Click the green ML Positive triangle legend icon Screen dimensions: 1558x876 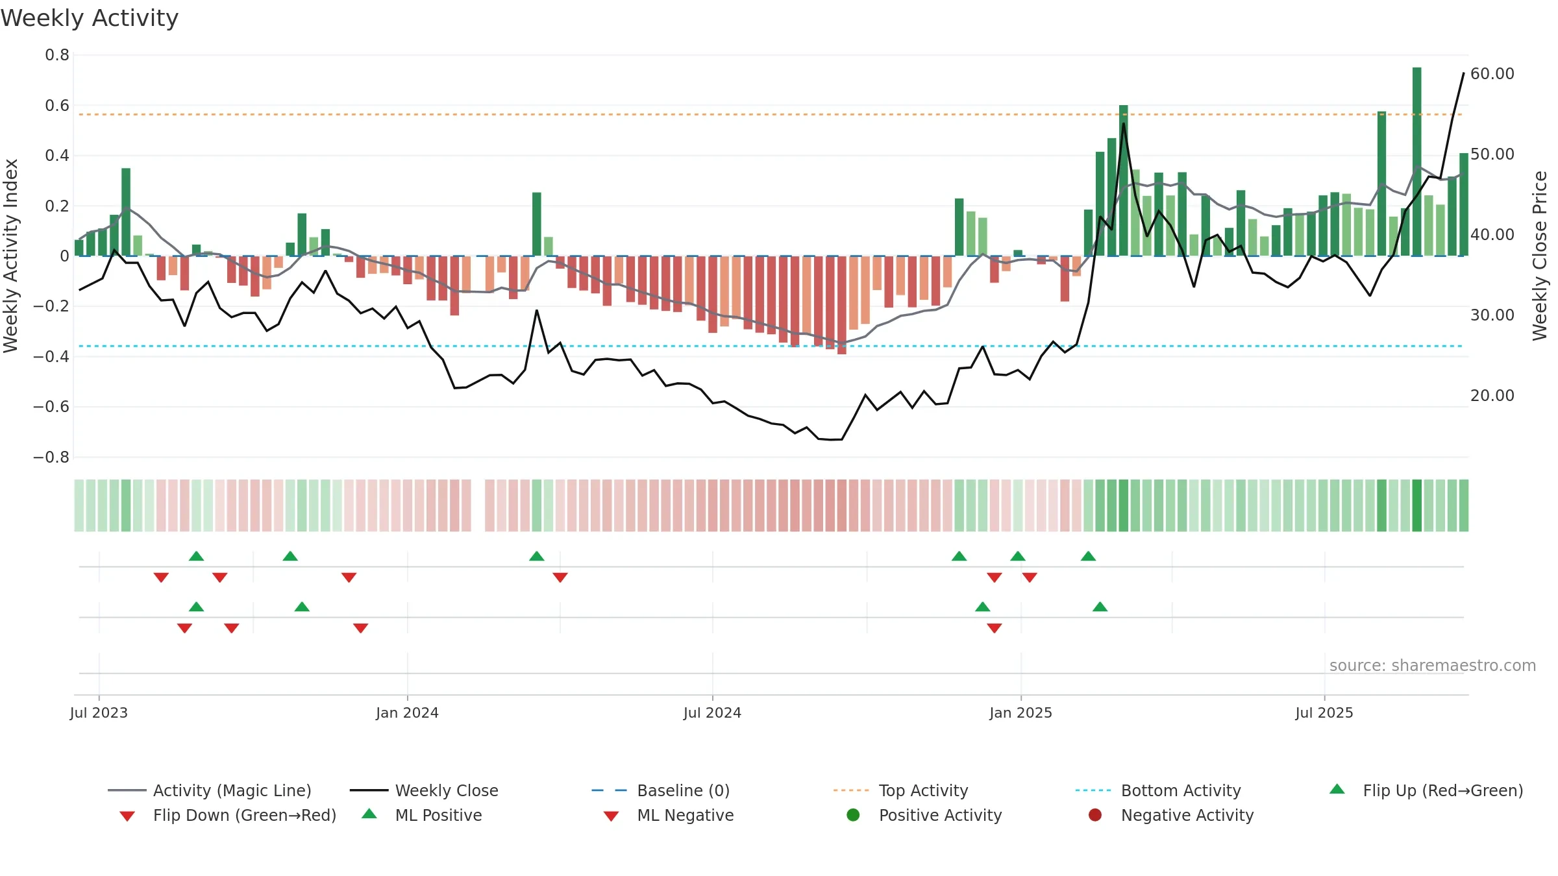pos(369,814)
